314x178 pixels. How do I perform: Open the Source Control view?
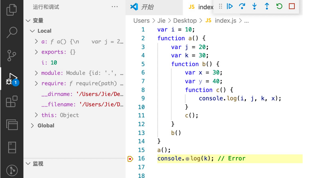(x=12, y=56)
